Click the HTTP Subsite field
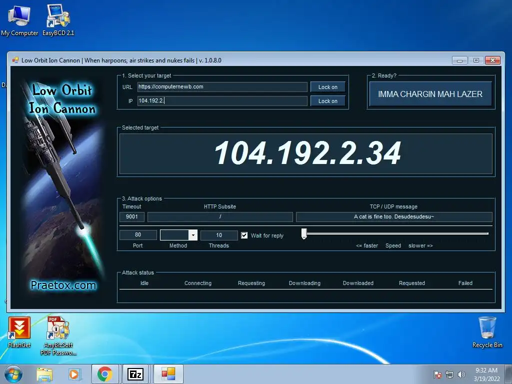Viewport: 512px width, 384px height. 220,217
